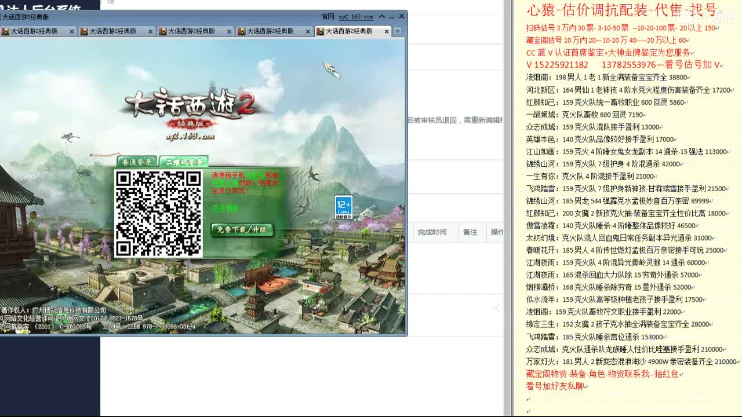
Task: Click the 备注 column header in background page
Action: point(470,232)
